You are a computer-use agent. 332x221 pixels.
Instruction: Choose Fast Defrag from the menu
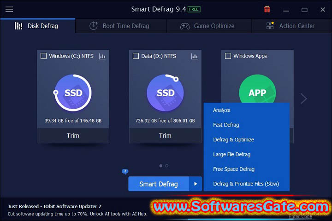coord(246,125)
